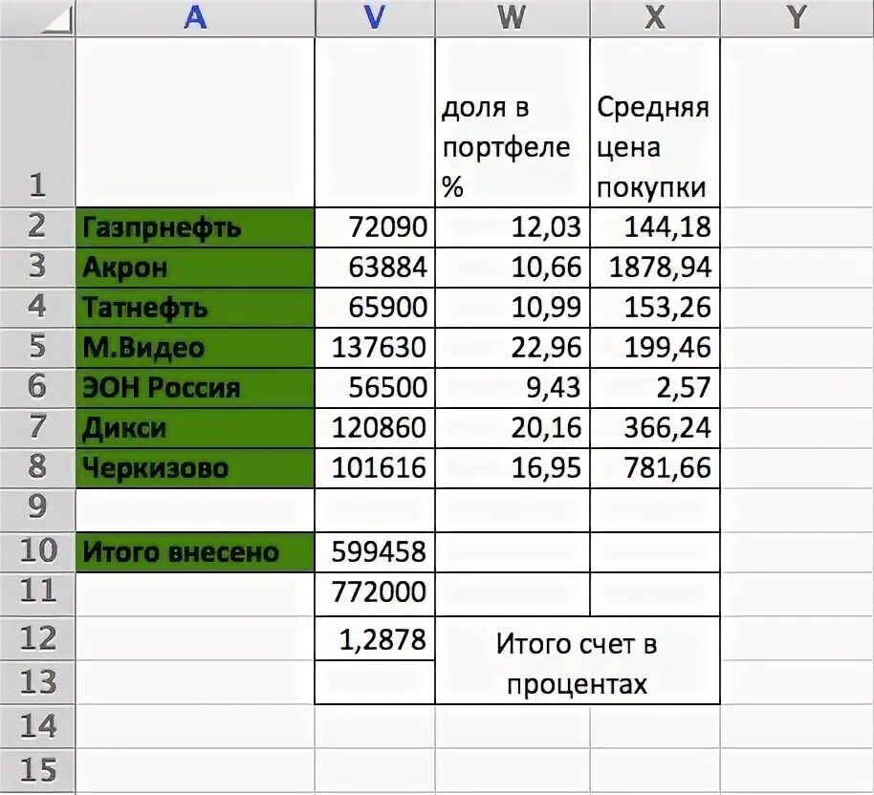Click the cell with value 65900

tap(375, 308)
